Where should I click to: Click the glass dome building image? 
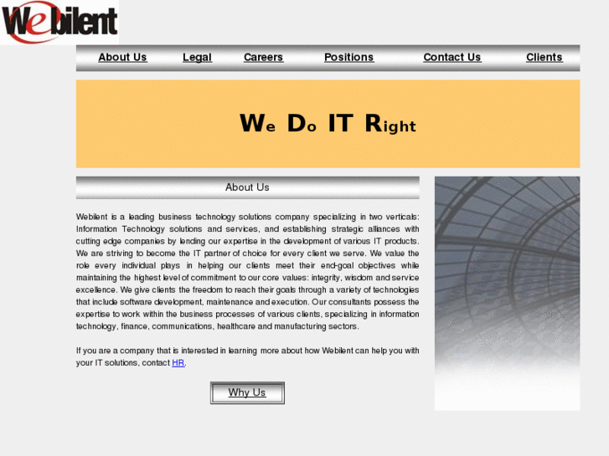click(x=507, y=294)
